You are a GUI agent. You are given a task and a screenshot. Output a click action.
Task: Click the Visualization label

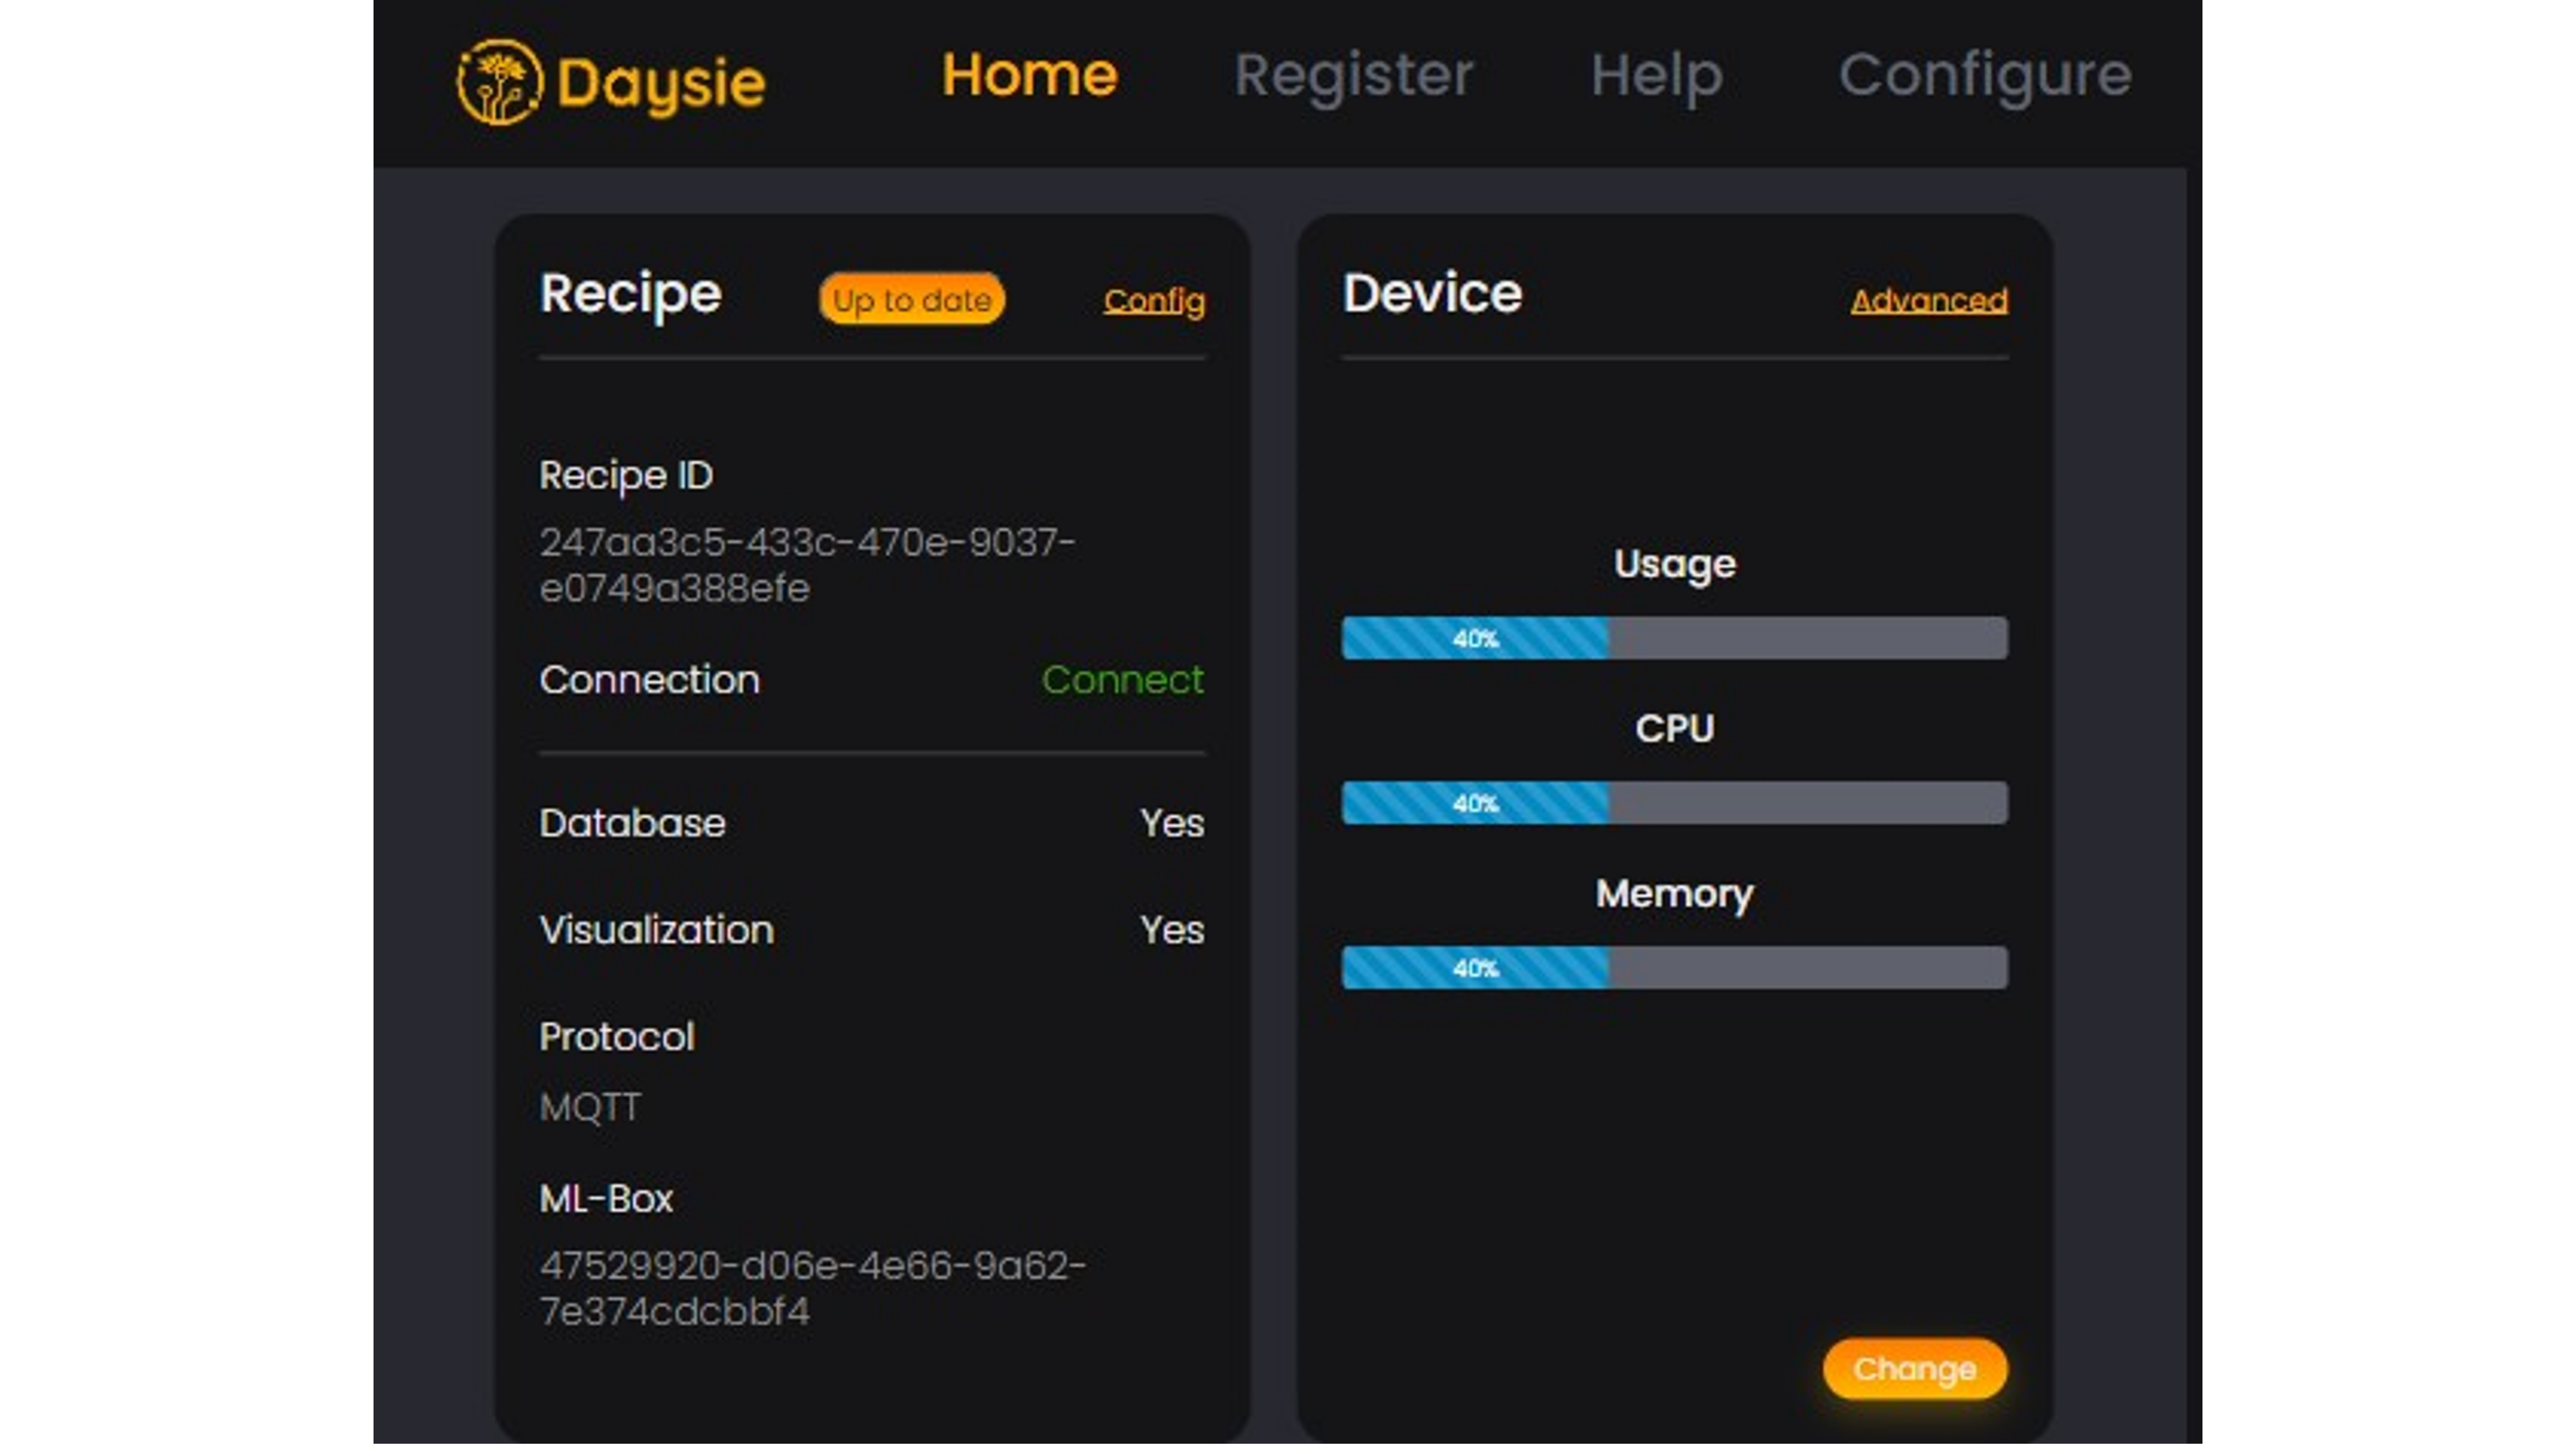656,930
